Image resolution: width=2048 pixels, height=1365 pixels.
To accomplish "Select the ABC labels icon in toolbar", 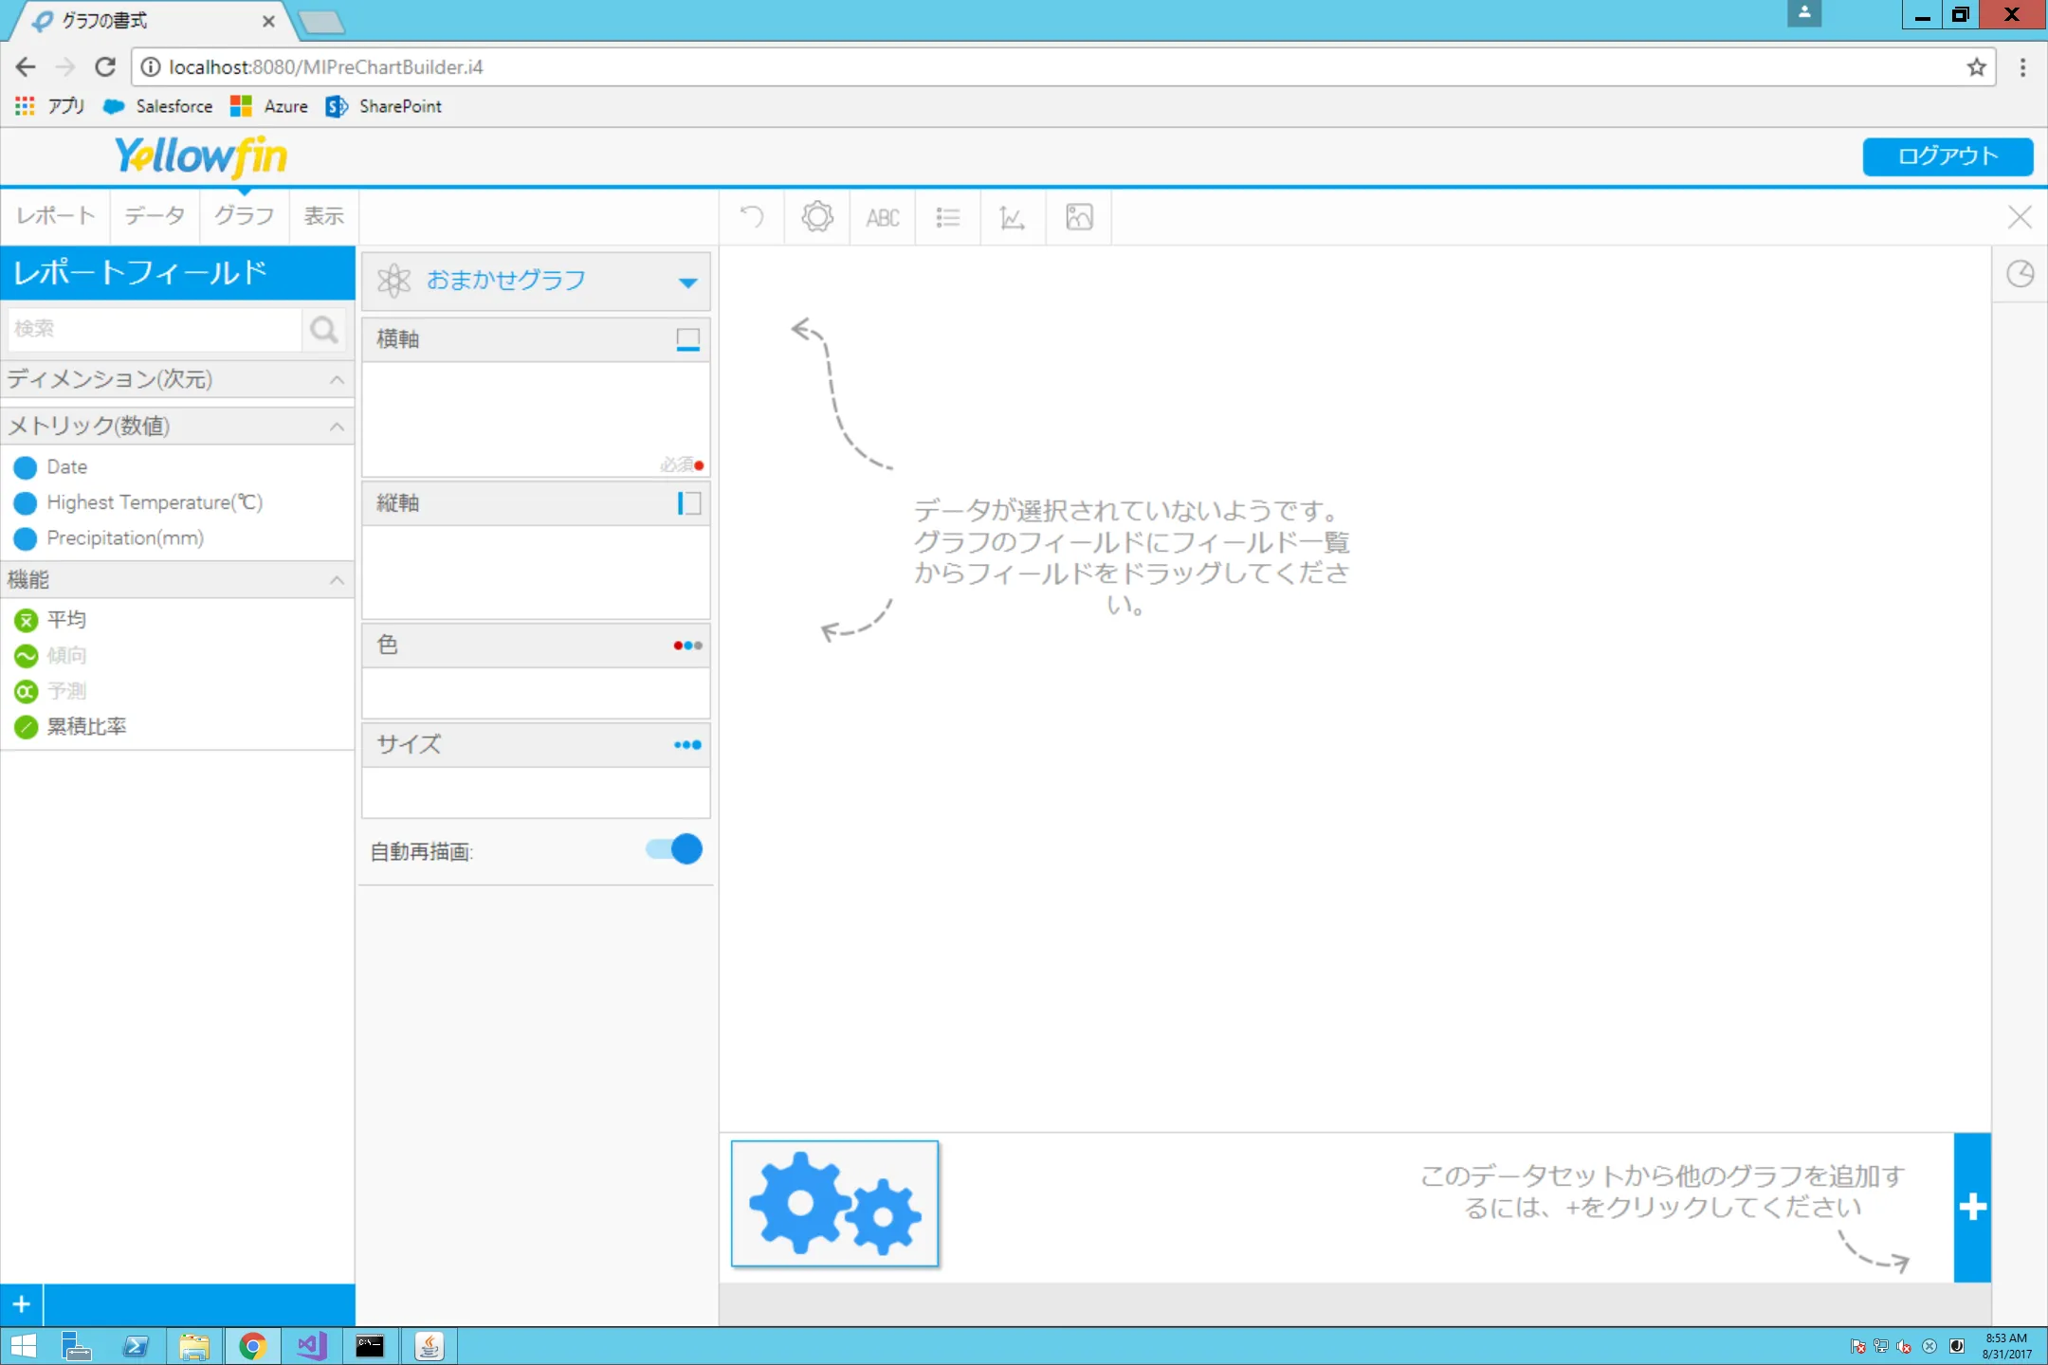I will tap(882, 217).
